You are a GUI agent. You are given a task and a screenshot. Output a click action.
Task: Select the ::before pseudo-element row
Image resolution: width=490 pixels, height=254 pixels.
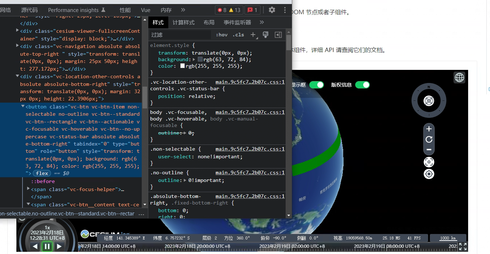point(43,181)
